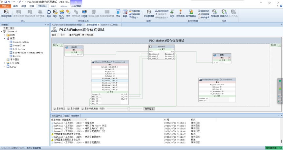Open the 配置 configuration editor icon

click(125, 13)
